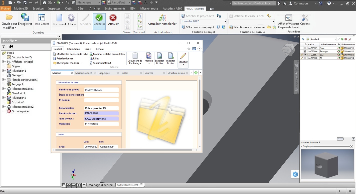Check the box for SN-025665 Tole
Image resolution: width=356 pixels, height=194 pixels.
click(x=305, y=48)
